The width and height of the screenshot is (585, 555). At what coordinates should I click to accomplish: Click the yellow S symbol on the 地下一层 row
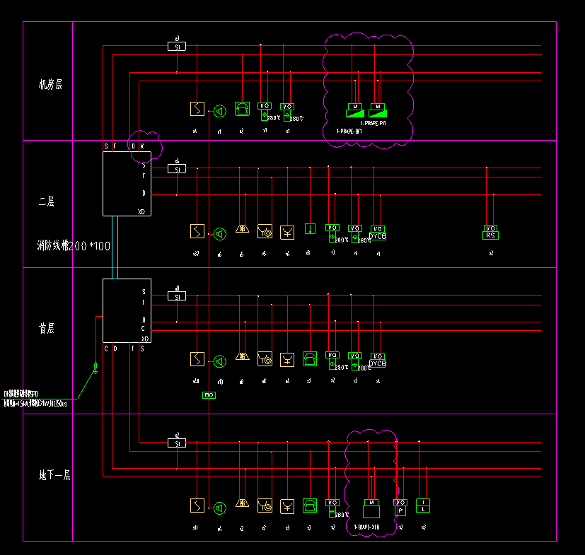tap(197, 506)
